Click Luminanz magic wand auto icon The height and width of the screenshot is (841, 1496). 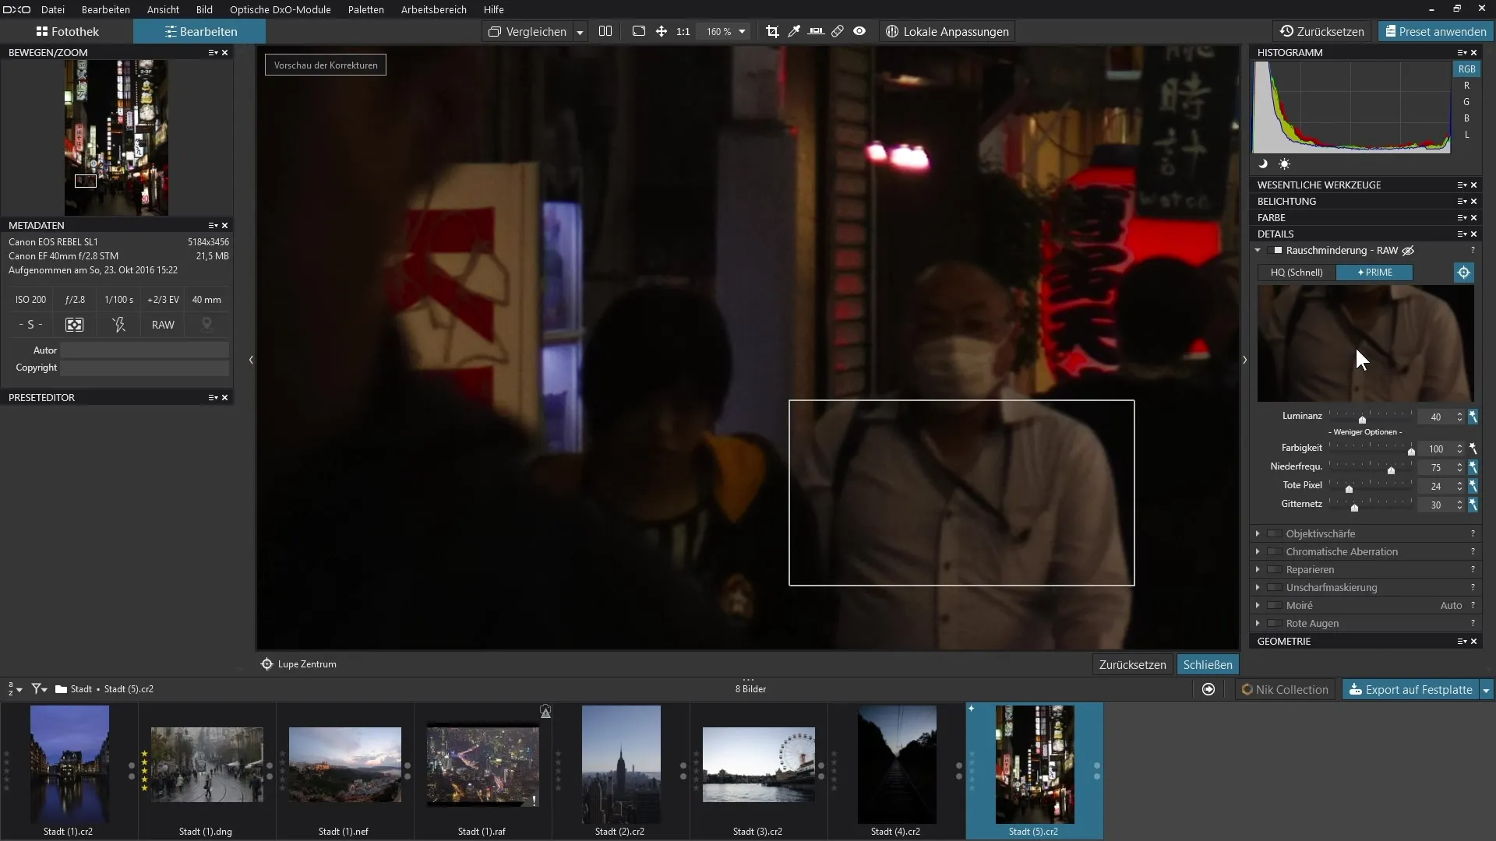coord(1473,417)
